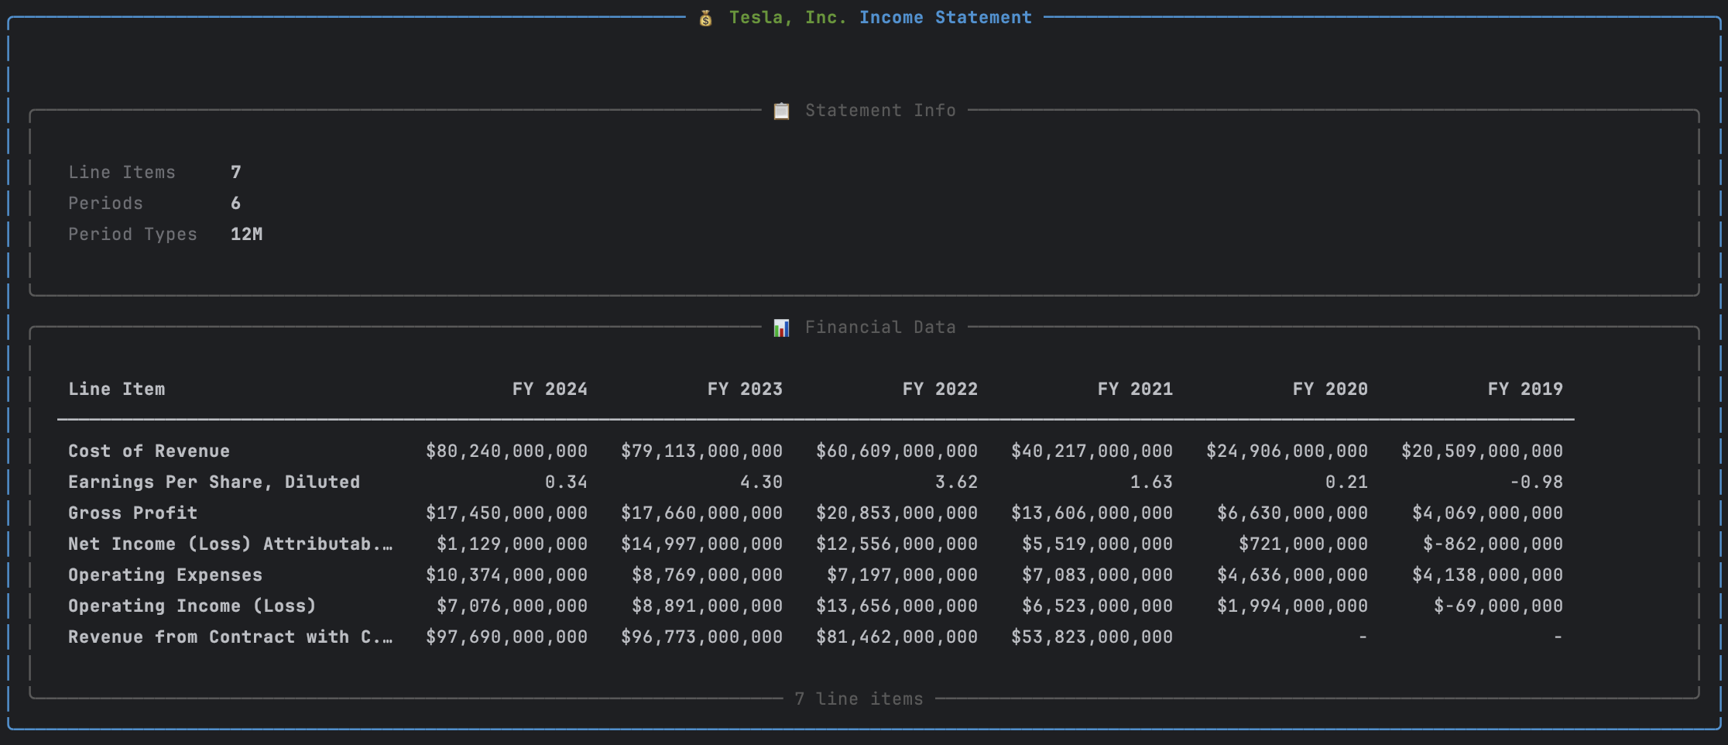Click the 'FY 2022' column header
The image size is (1728, 745).
click(x=940, y=389)
